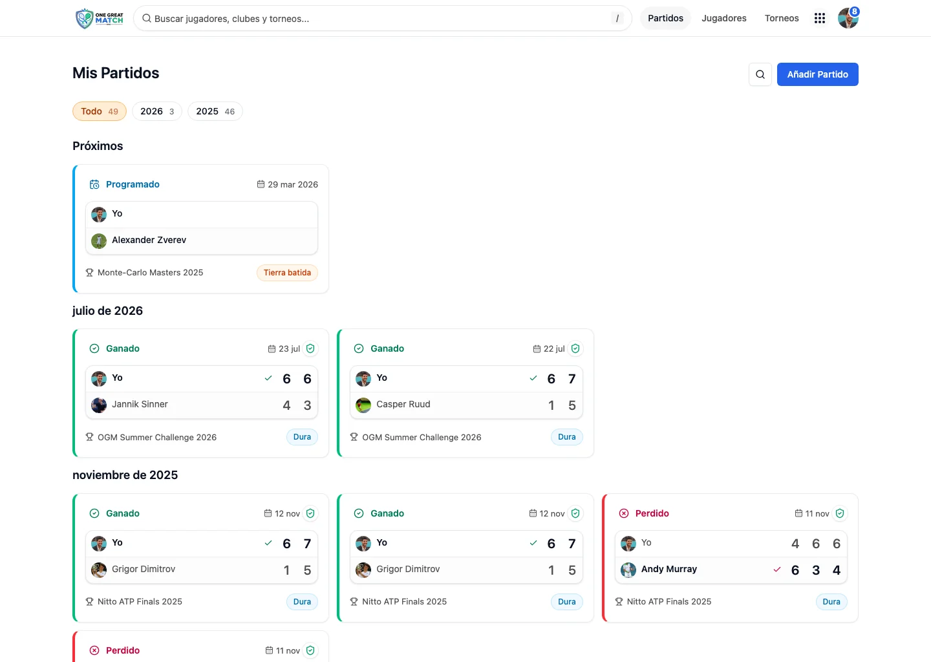931x662 pixels.
Task: Open OGM Summer Challenge 2026 on the Sinner card
Action: tap(157, 437)
